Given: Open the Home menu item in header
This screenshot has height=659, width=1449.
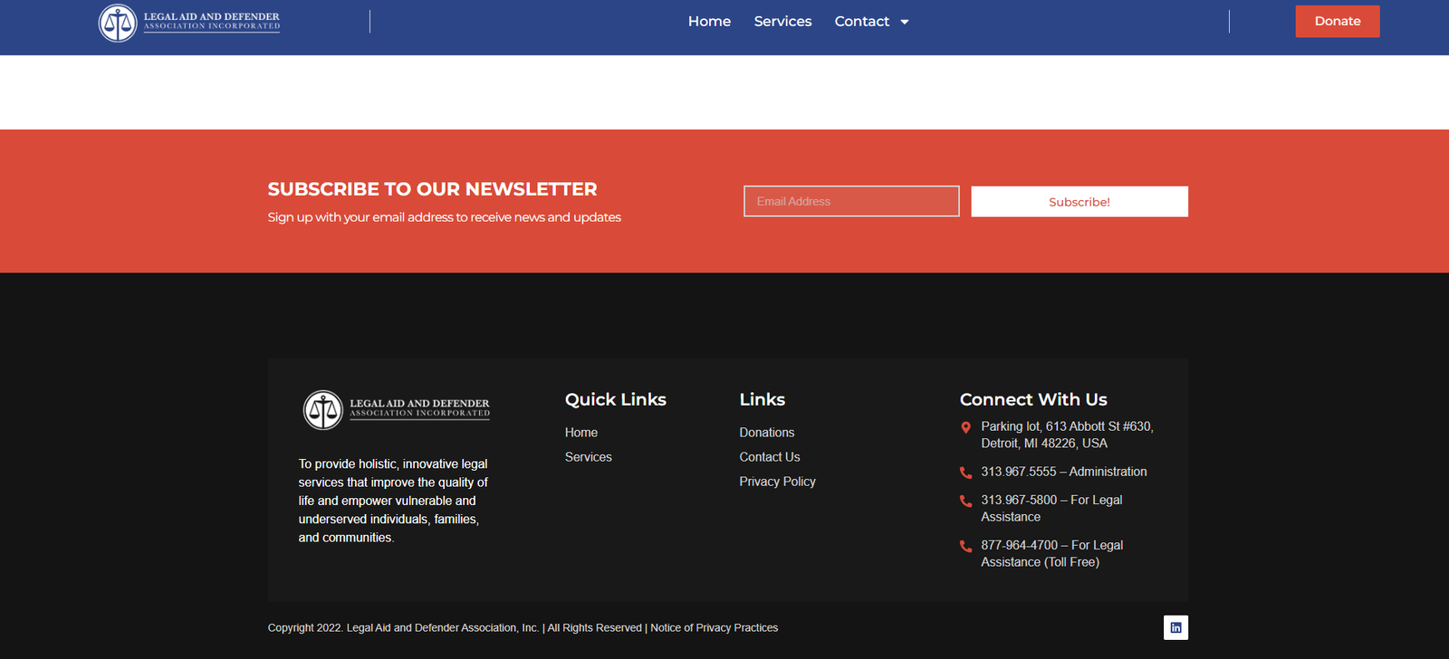Looking at the screenshot, I should pos(709,21).
